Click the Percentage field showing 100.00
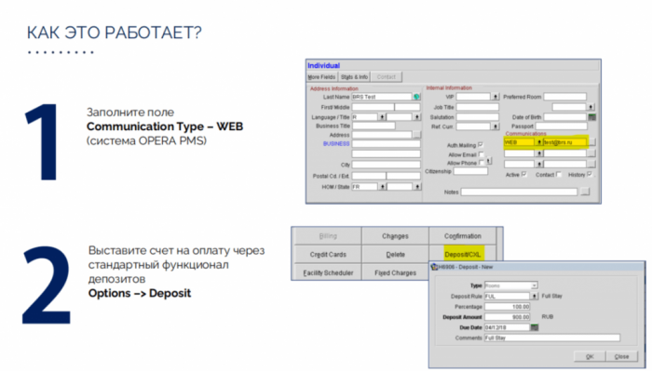Screen dimensions: 652x371 coord(508,307)
